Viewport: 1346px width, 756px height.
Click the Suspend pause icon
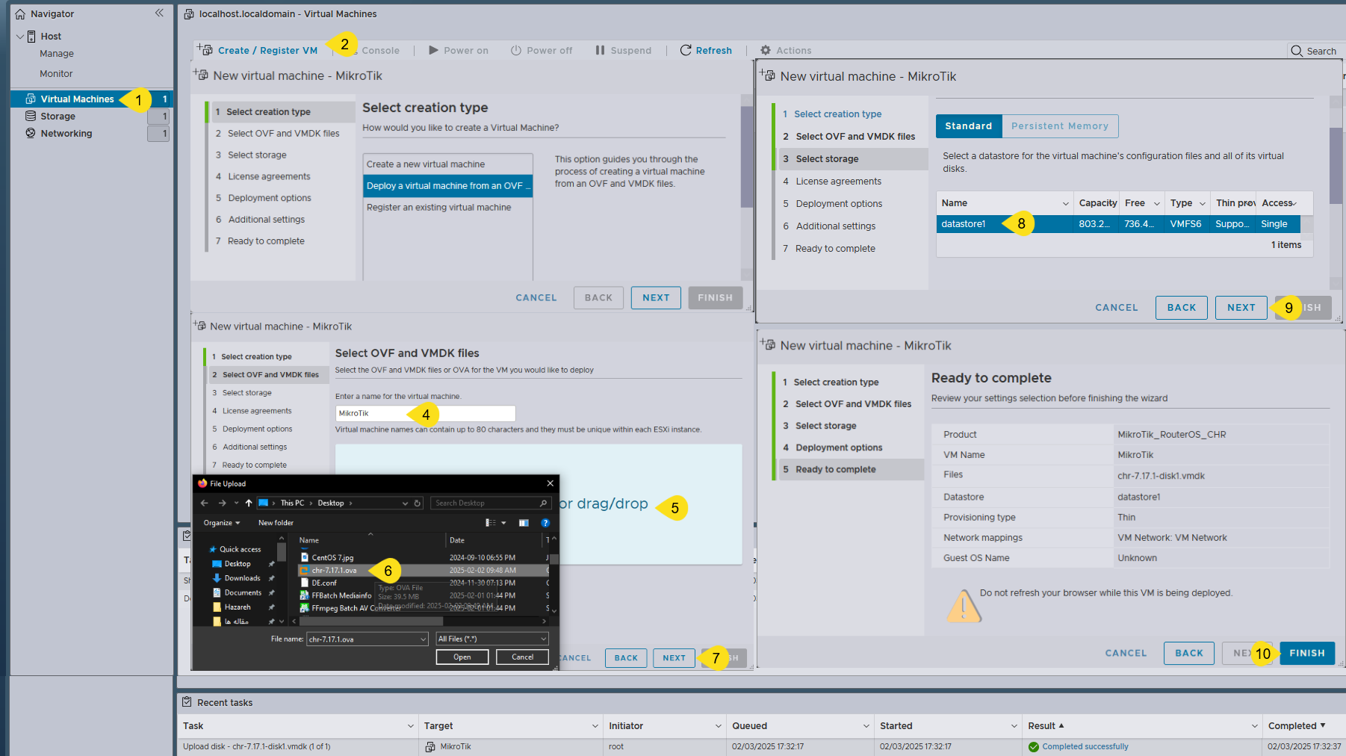(600, 50)
